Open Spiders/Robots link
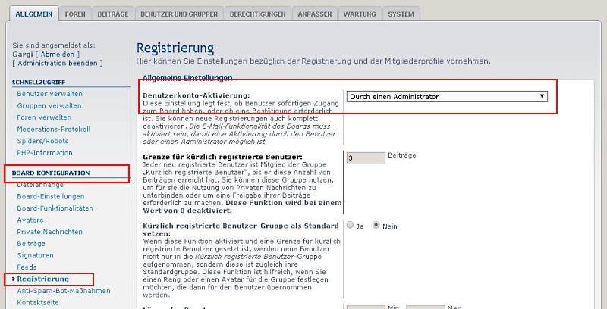The width and height of the screenshot is (607, 309). [42, 141]
